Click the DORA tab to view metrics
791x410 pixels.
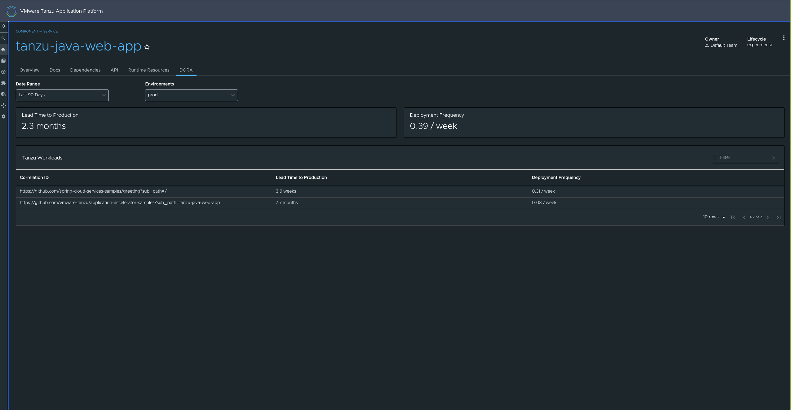click(x=186, y=70)
